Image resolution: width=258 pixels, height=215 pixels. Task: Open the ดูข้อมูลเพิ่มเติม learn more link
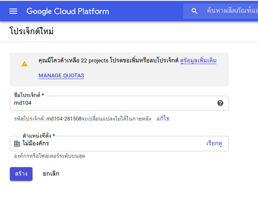[198, 61]
